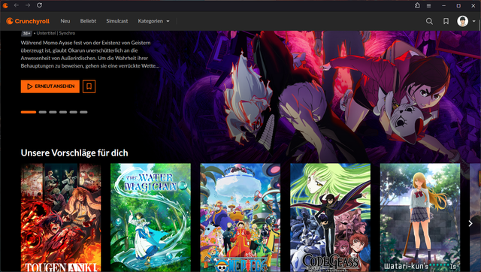Image resolution: width=481 pixels, height=272 pixels.
Task: Reload the page with the refresh icon
Action: [39, 5]
